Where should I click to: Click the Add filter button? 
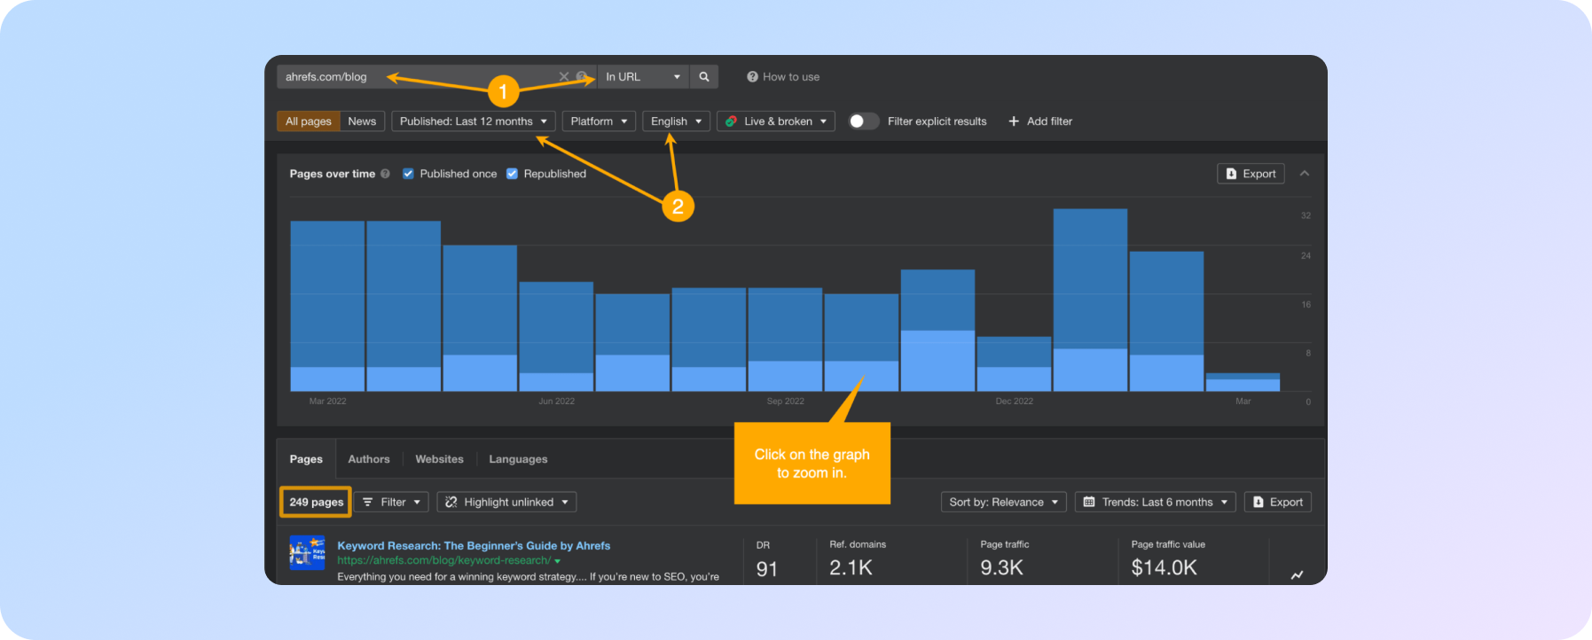click(x=1040, y=121)
